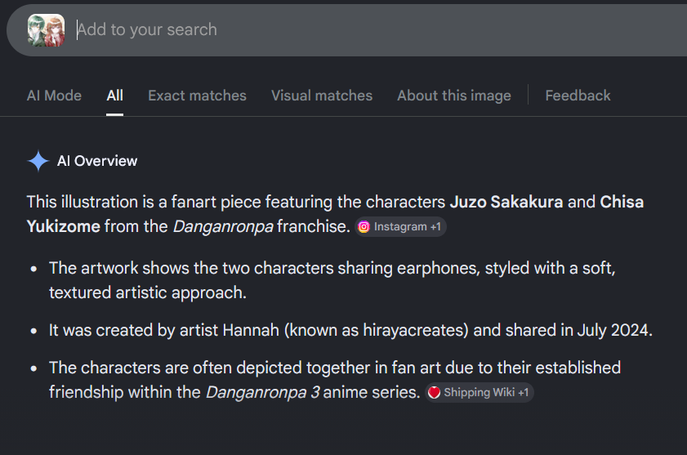Click the bold name Juzo Sakakura
The height and width of the screenshot is (455, 687).
506,202
